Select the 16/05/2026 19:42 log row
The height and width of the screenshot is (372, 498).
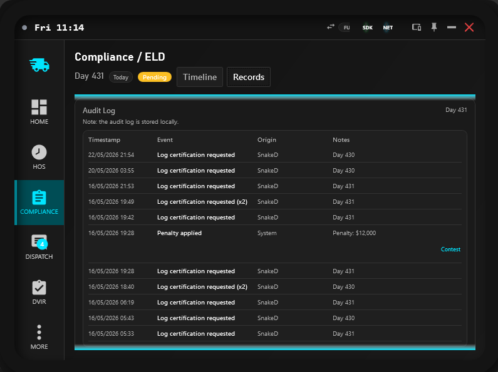point(275,218)
